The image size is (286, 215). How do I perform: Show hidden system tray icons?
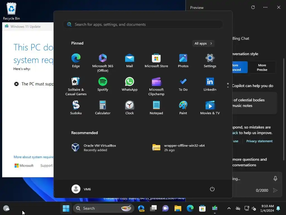(x=229, y=208)
